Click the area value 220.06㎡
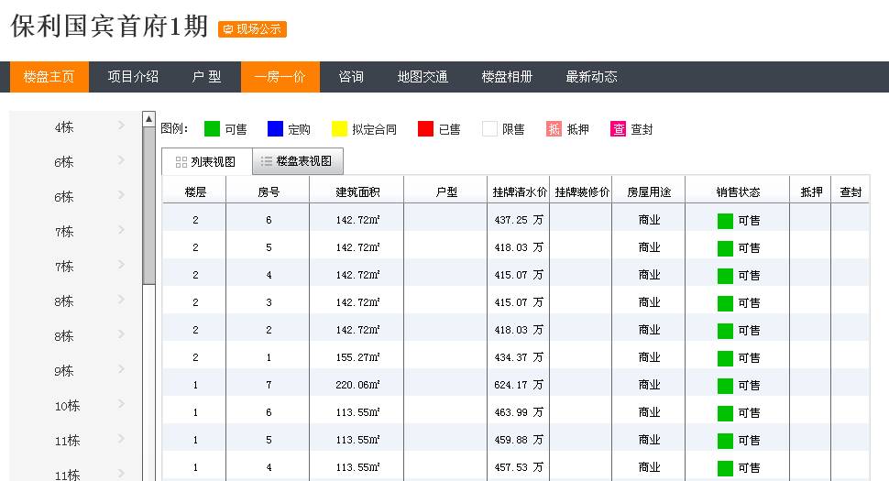 click(x=357, y=385)
